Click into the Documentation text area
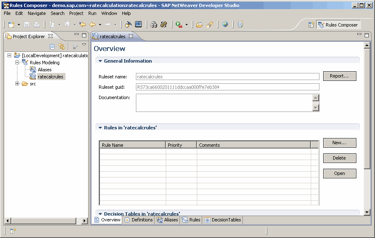 click(224, 103)
